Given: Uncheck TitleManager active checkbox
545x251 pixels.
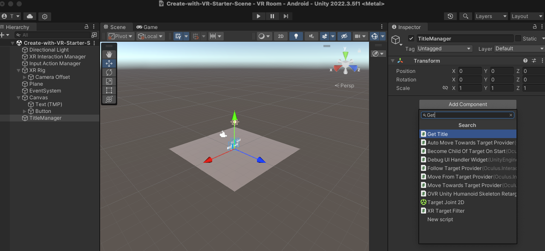Looking at the screenshot, I should [x=411, y=38].
